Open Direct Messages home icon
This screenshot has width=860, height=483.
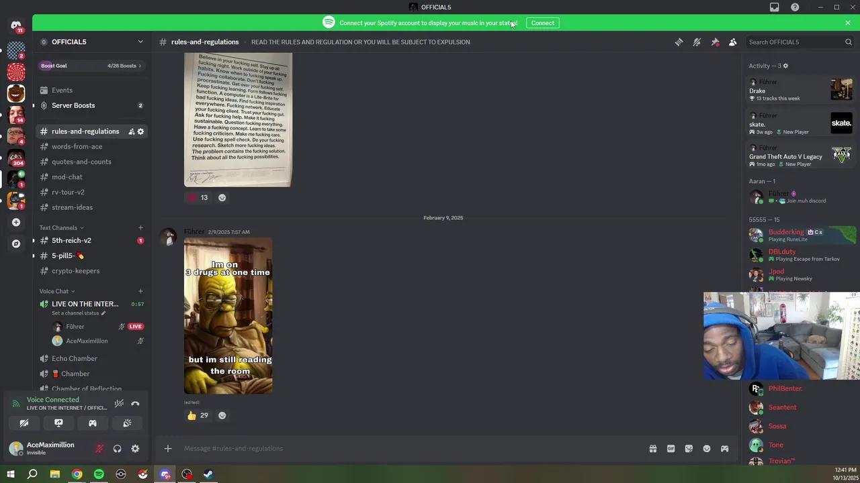tap(16, 25)
